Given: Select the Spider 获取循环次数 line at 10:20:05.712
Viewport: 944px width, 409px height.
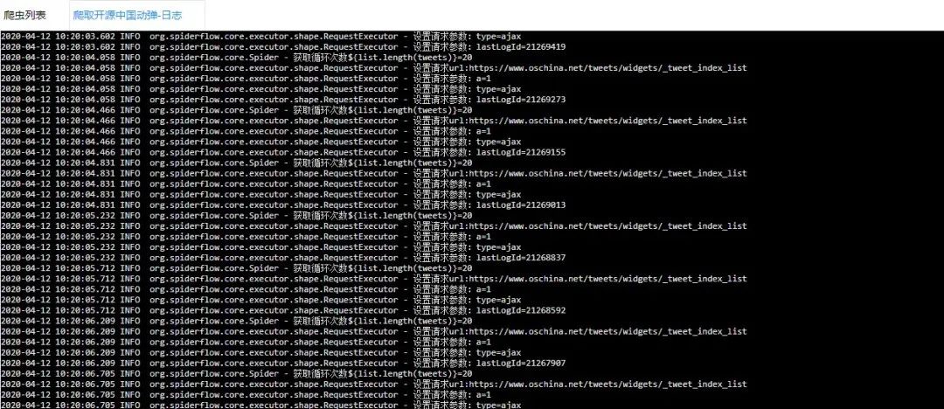Looking at the screenshot, I should point(236,268).
